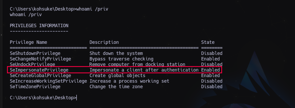Click the Enabled state of SeImpersonatePrivilege
The image size is (295, 108).
tap(210, 70)
